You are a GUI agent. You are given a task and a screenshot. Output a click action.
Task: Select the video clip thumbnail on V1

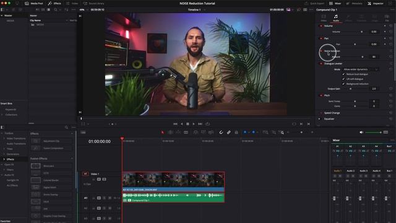[173, 180]
